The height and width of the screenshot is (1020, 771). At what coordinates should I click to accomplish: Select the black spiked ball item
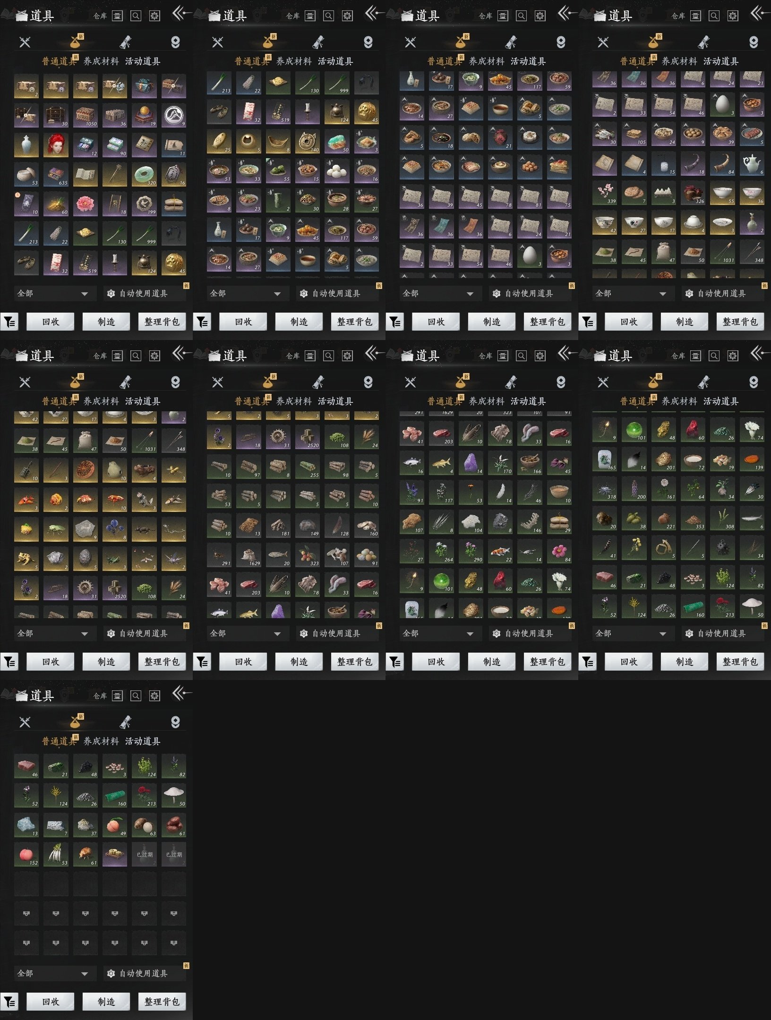click(x=722, y=547)
